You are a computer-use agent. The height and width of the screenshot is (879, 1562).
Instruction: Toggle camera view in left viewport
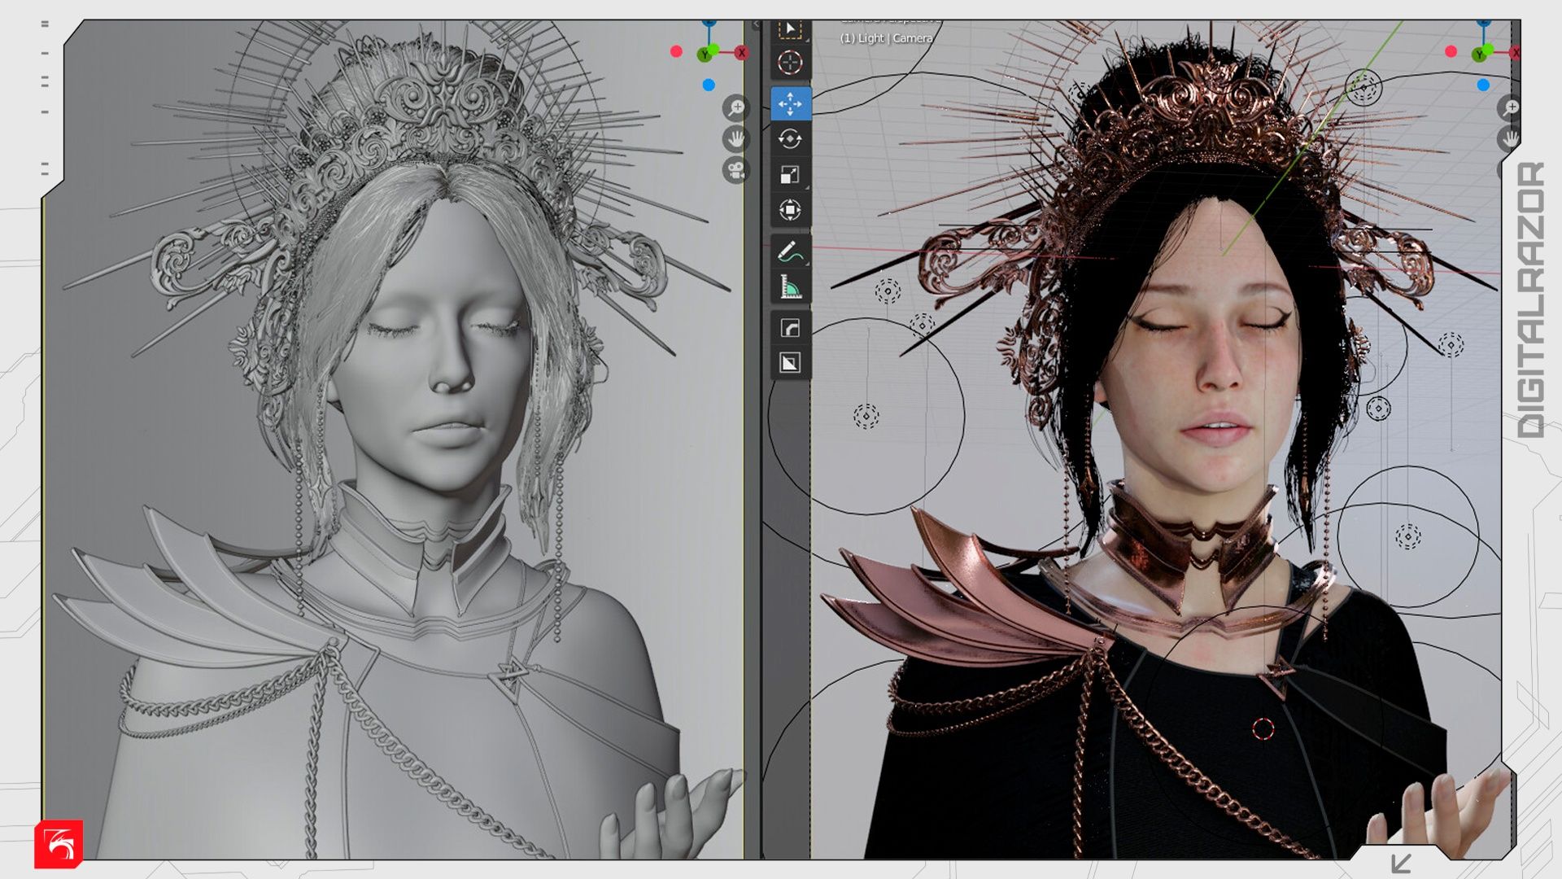(735, 170)
